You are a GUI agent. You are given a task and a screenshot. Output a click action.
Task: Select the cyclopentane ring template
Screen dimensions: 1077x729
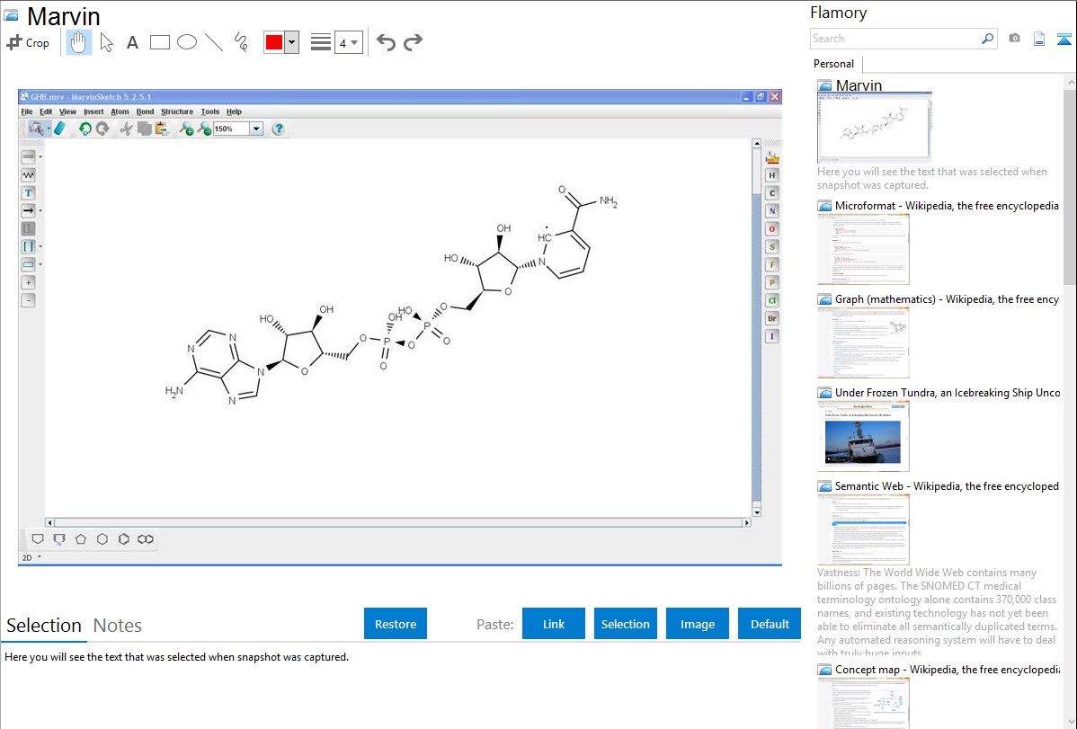pos(81,539)
